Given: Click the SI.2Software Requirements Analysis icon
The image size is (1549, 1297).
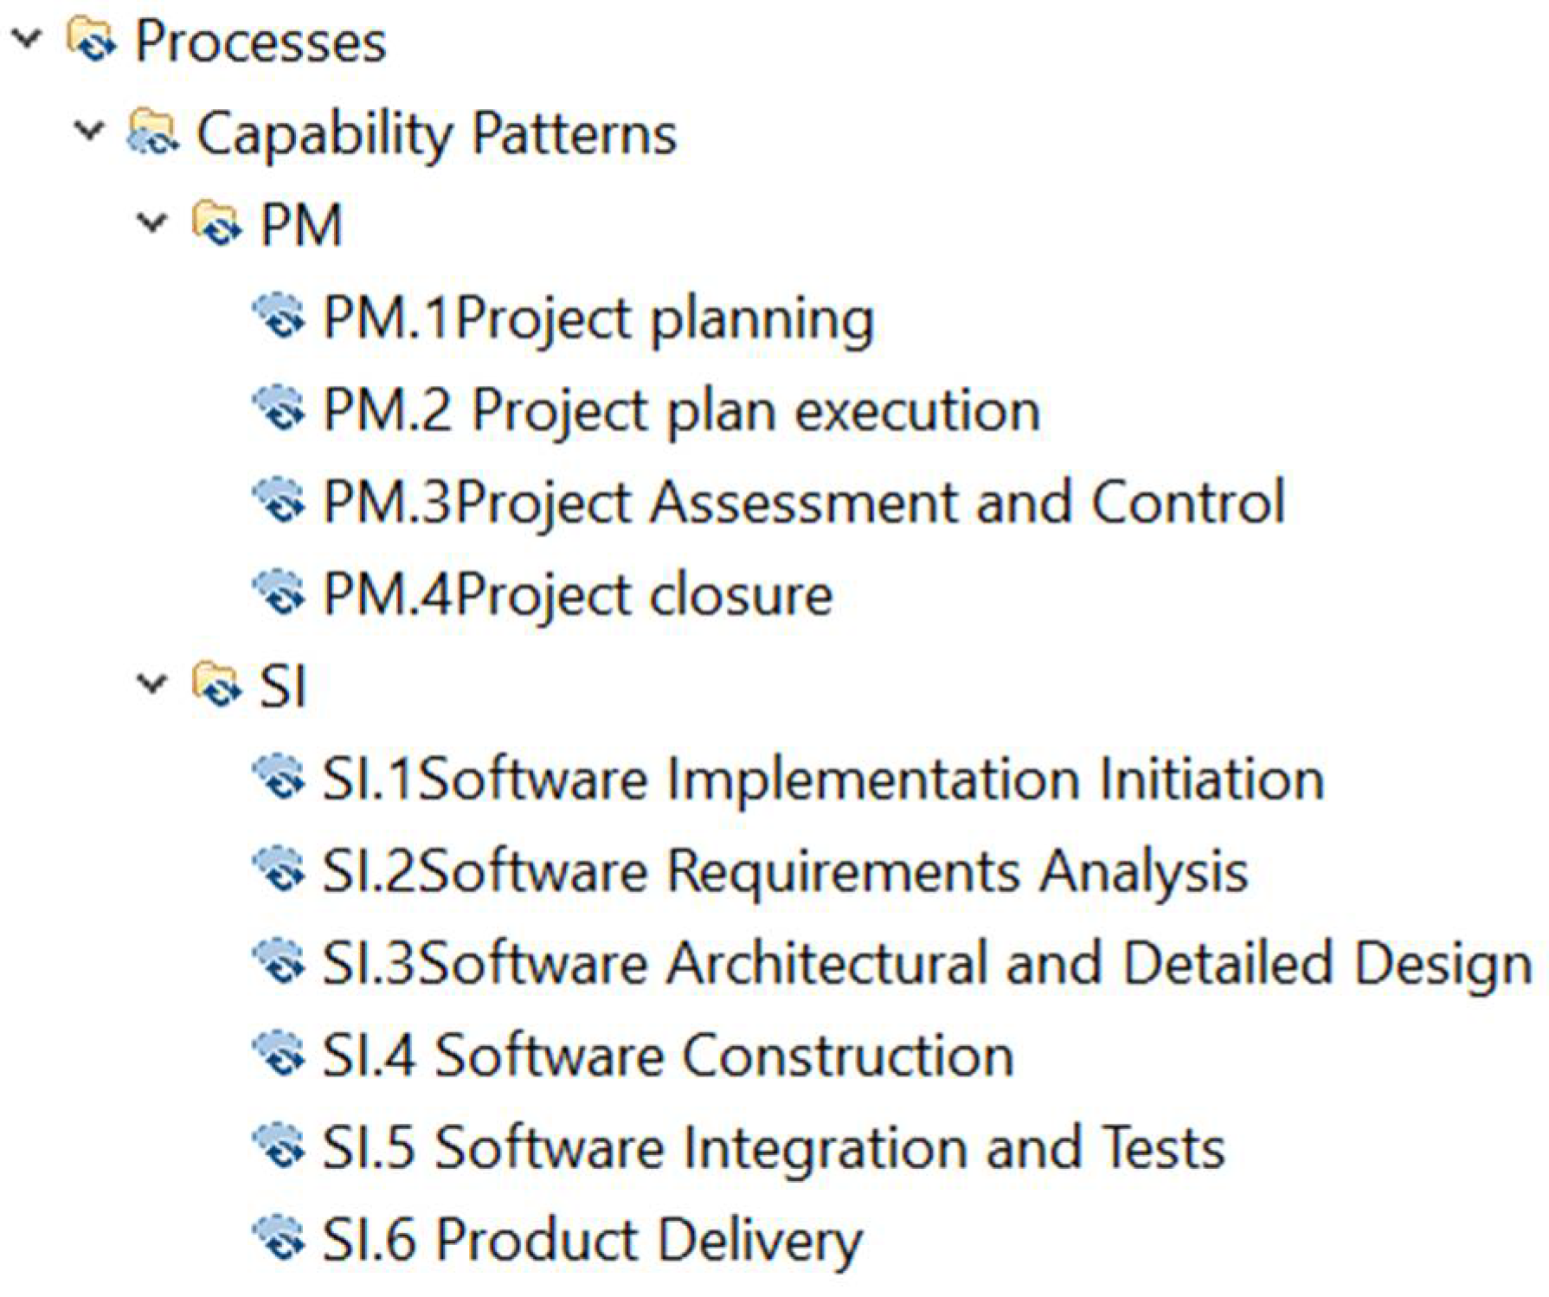Looking at the screenshot, I should click(279, 870).
